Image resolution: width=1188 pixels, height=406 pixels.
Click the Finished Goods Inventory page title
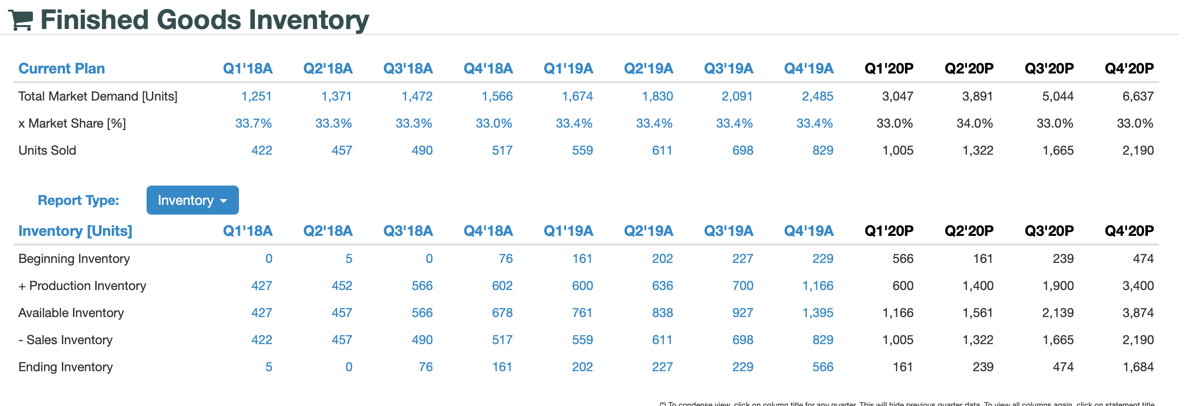click(204, 19)
